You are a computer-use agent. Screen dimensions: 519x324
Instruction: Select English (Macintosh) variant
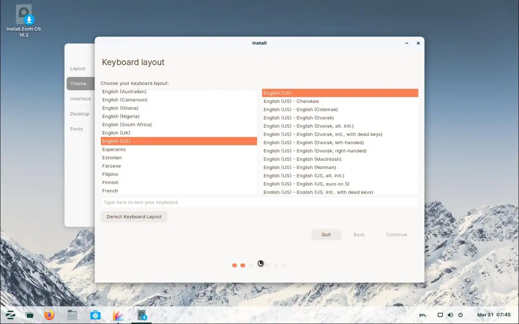click(x=340, y=159)
